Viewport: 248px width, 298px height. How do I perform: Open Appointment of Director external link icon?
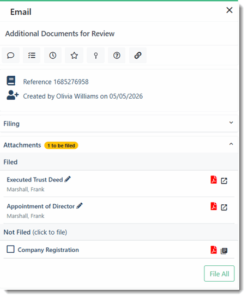pos(224,208)
